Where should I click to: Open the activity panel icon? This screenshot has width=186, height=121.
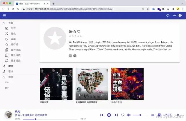[x=174, y=15]
